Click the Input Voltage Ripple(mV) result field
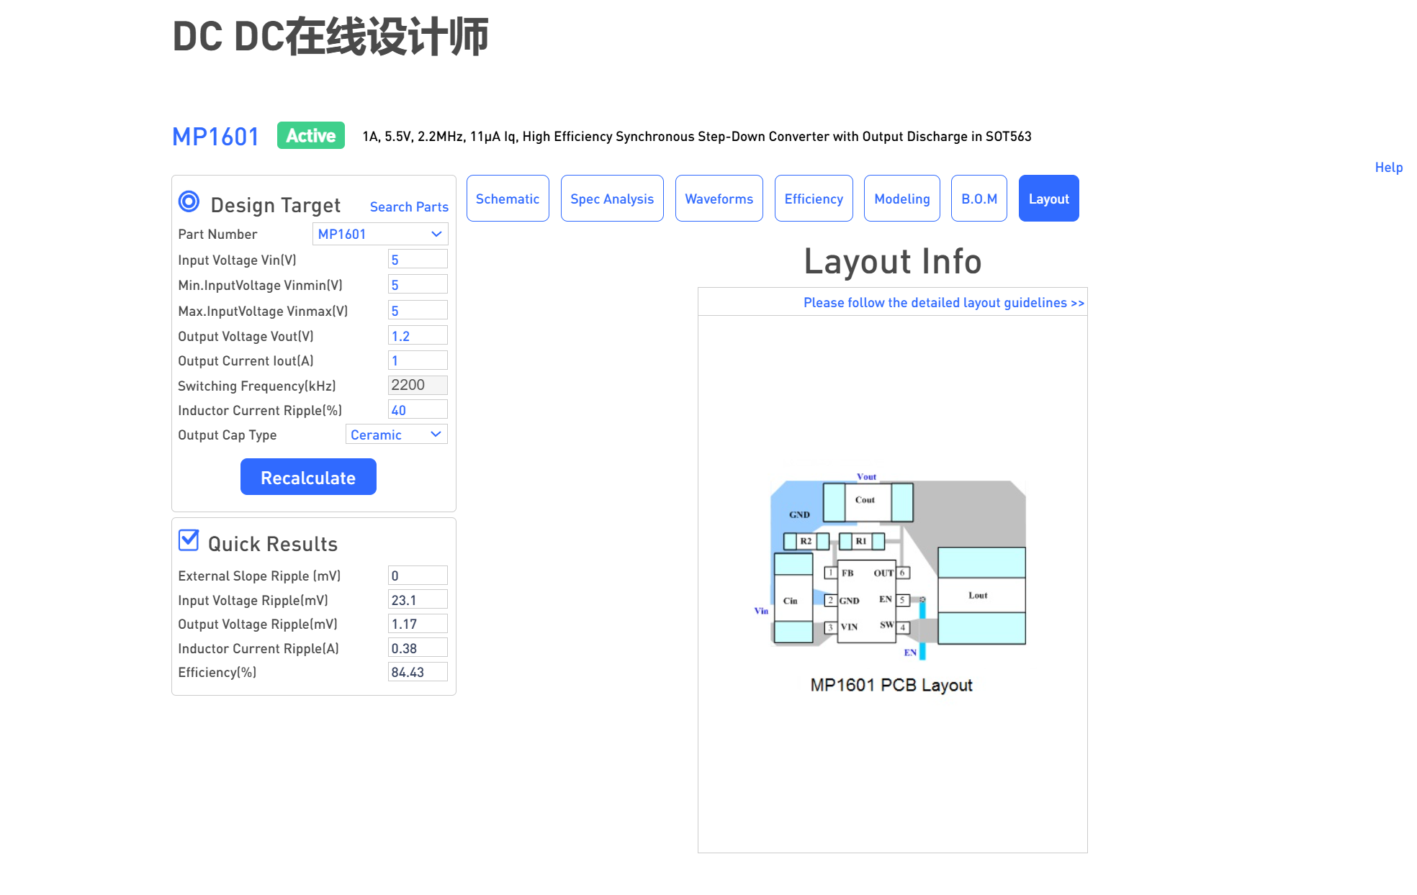Screen dimensions: 1417x895 tap(418, 600)
